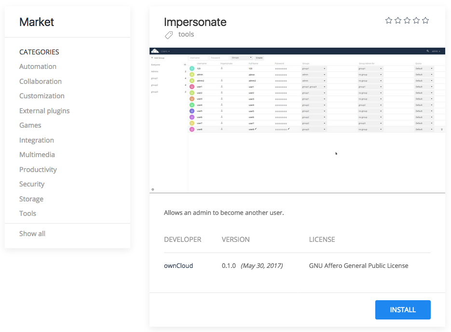This screenshot has width=451, height=332.
Task: Give the app a five-star rating
Action: click(x=425, y=20)
